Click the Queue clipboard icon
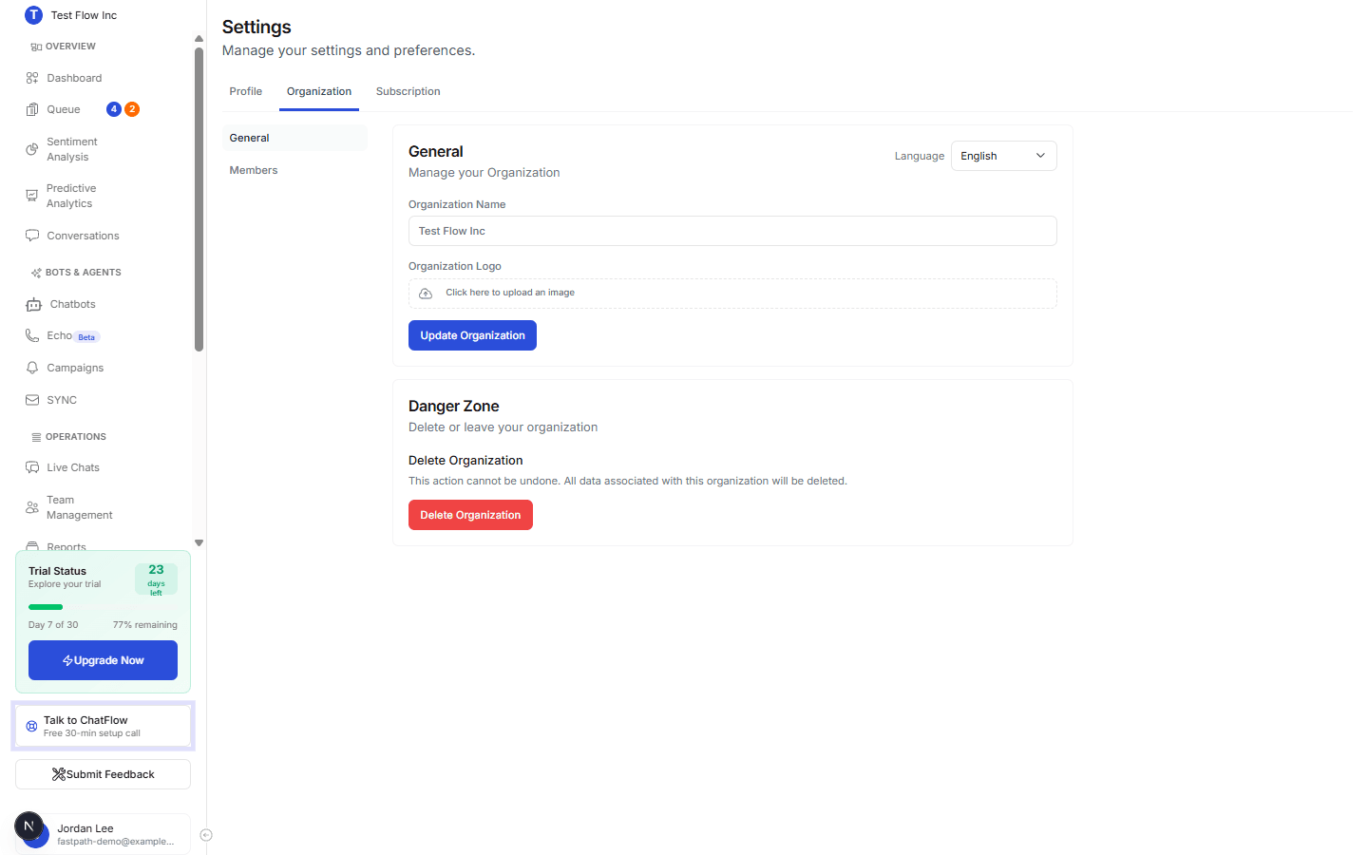 (x=32, y=109)
